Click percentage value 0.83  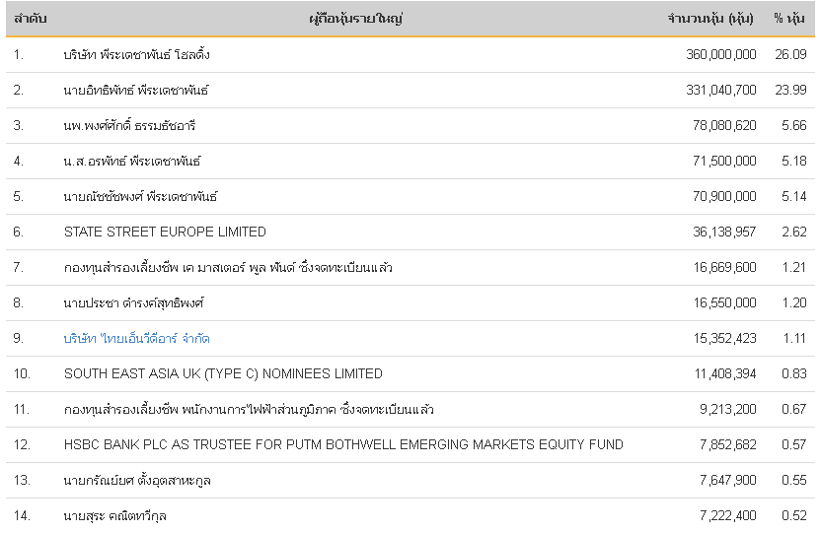793,373
